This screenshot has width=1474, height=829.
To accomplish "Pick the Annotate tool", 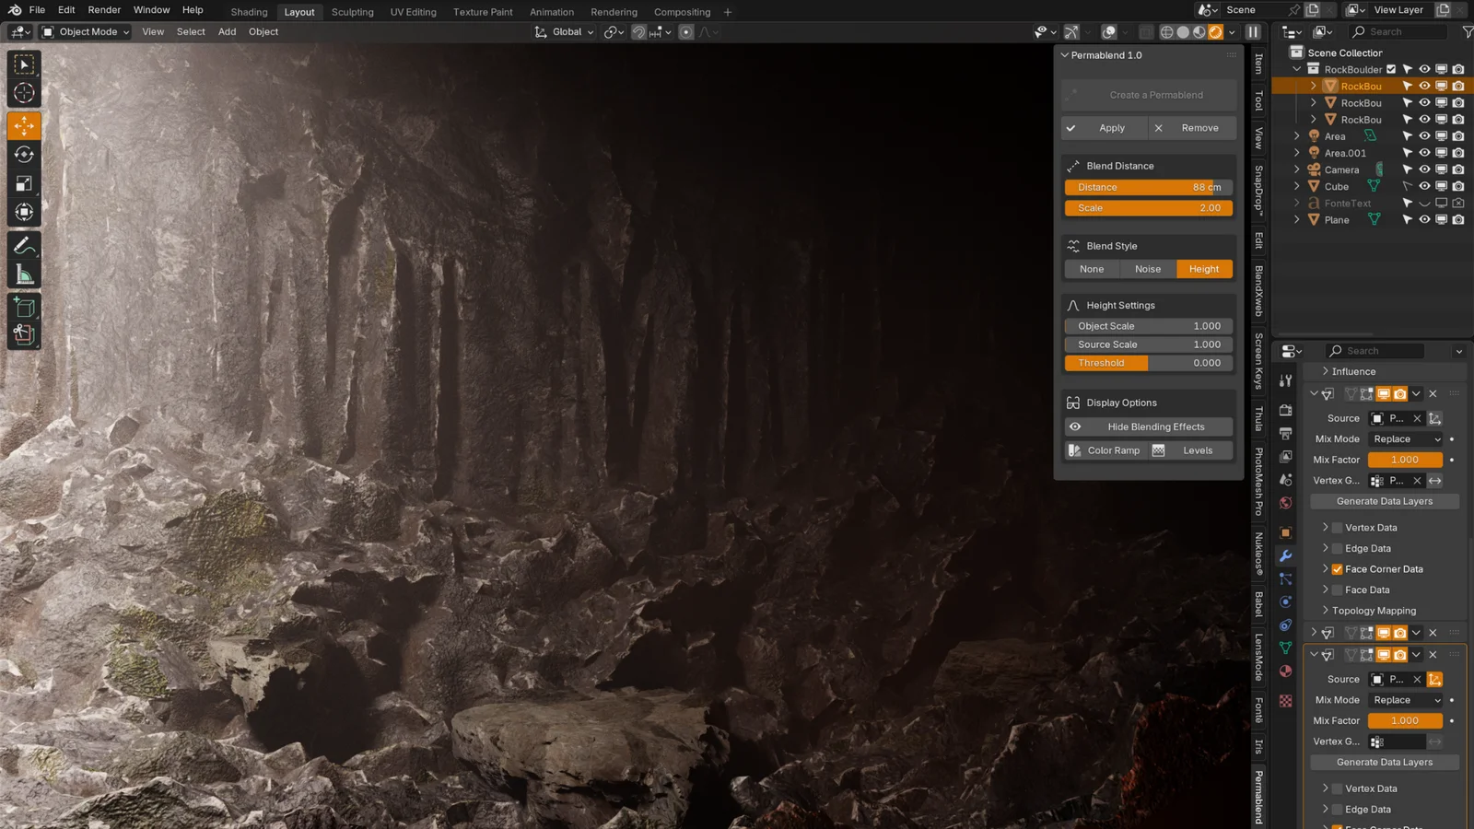I will pyautogui.click(x=23, y=245).
